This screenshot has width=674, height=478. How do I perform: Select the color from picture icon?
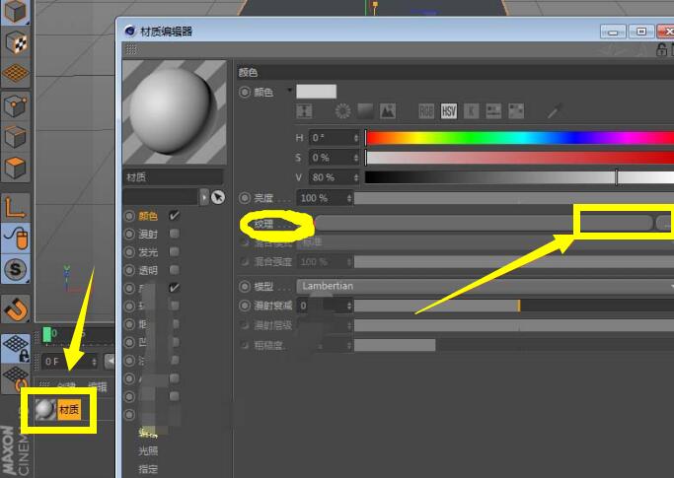(388, 111)
